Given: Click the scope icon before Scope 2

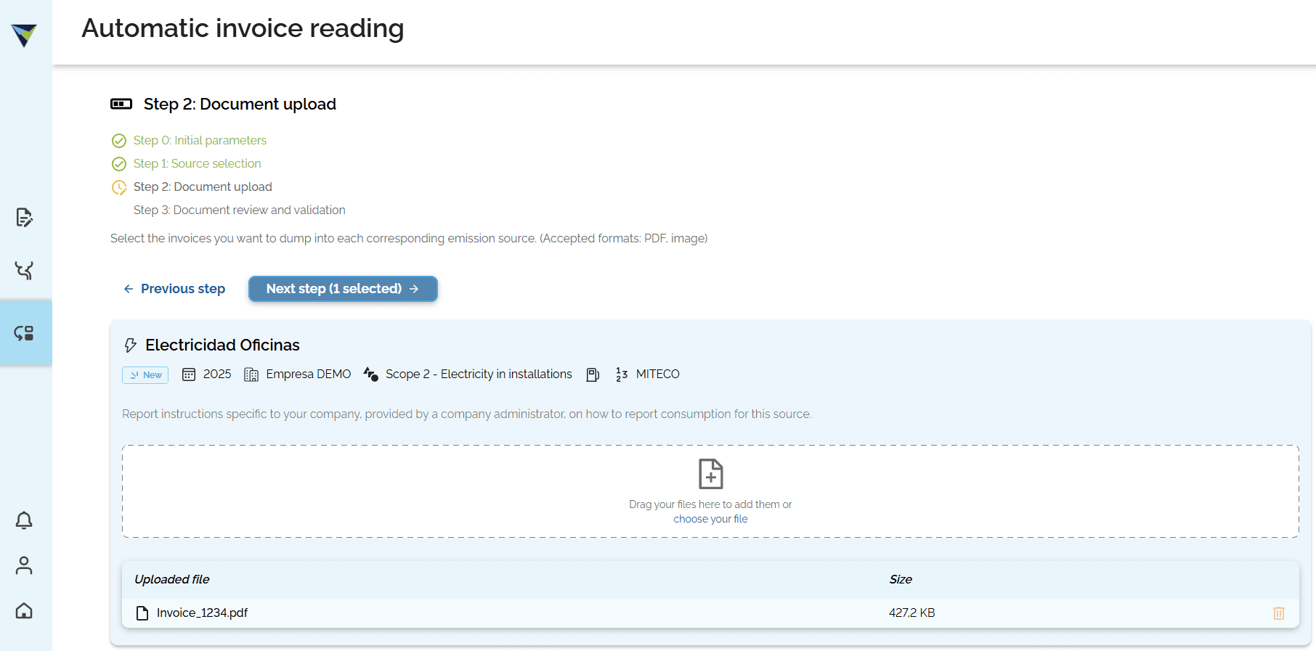Looking at the screenshot, I should click(370, 374).
